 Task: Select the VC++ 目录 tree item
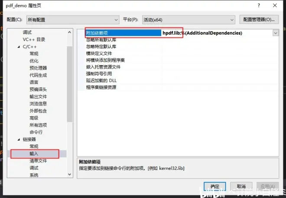tap(34, 39)
